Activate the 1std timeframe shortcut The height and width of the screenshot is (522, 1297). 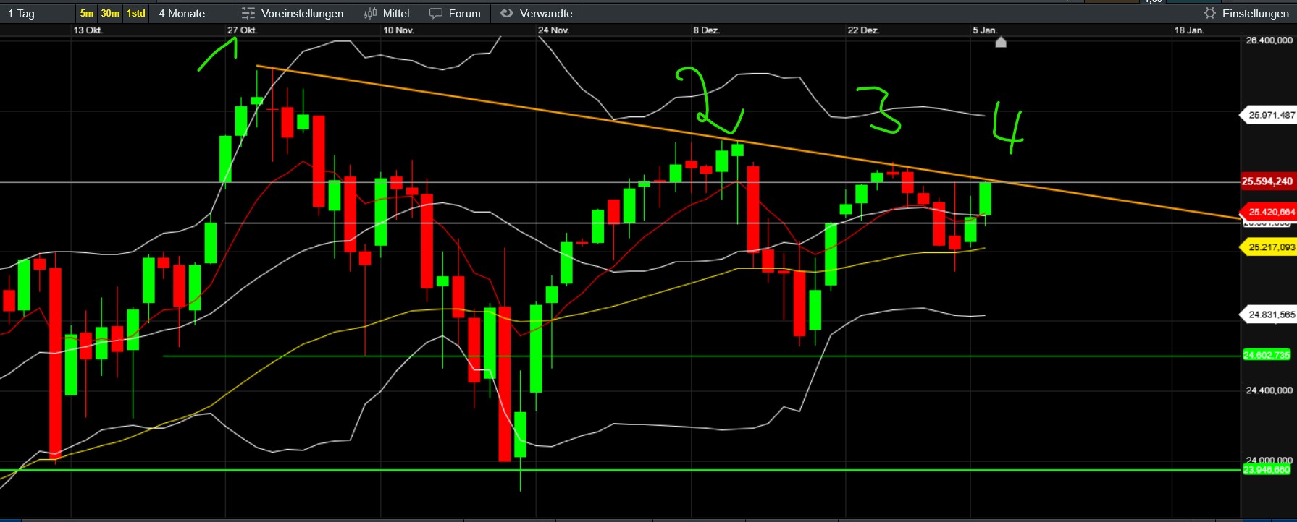[x=136, y=13]
